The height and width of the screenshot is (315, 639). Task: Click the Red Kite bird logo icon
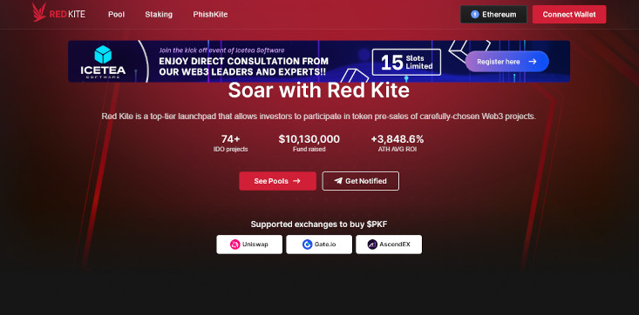coord(39,12)
